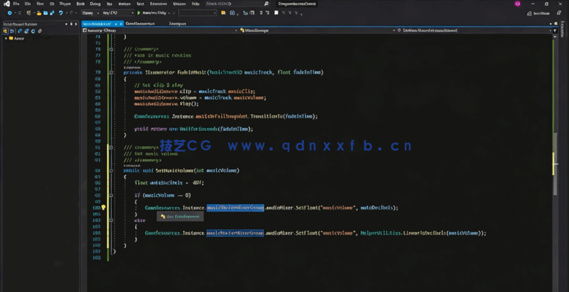Click the empty combo box right of Attach to Unity

[x=197, y=13]
